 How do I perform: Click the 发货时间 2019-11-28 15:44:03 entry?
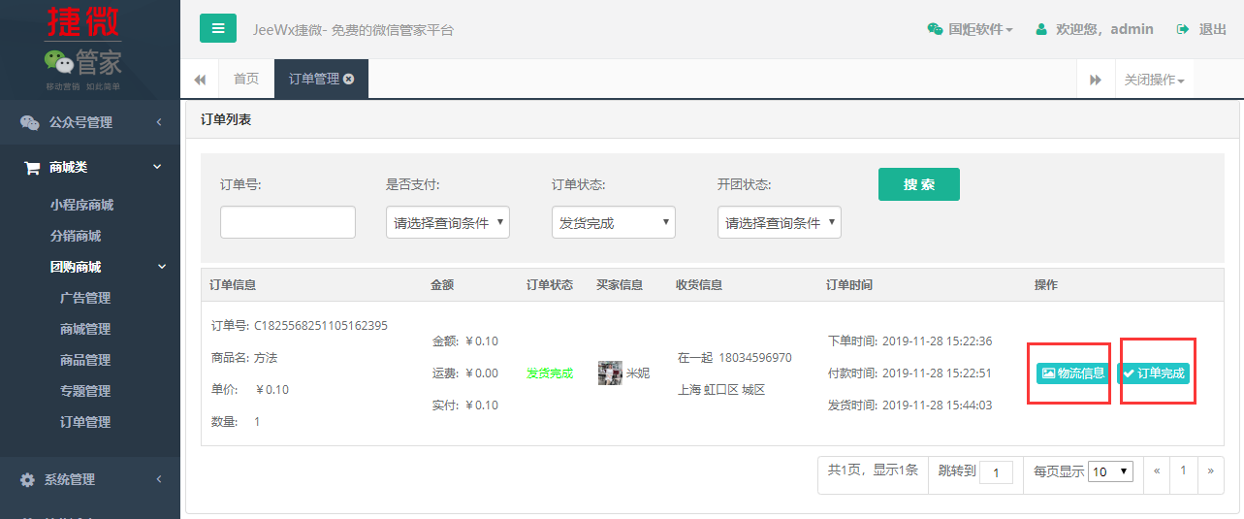coord(910,405)
